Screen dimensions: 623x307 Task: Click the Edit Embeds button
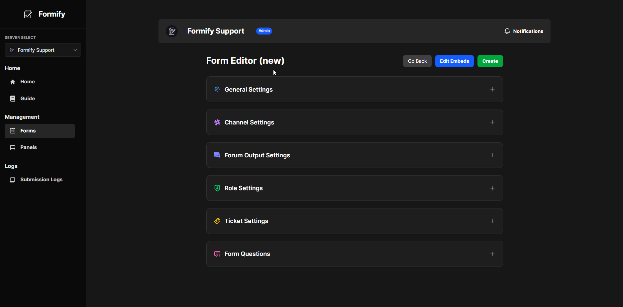click(454, 61)
